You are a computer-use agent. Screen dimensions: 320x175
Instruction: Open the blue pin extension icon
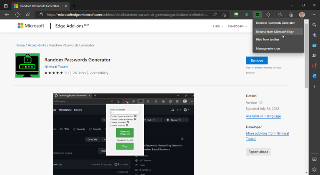tap(247, 15)
